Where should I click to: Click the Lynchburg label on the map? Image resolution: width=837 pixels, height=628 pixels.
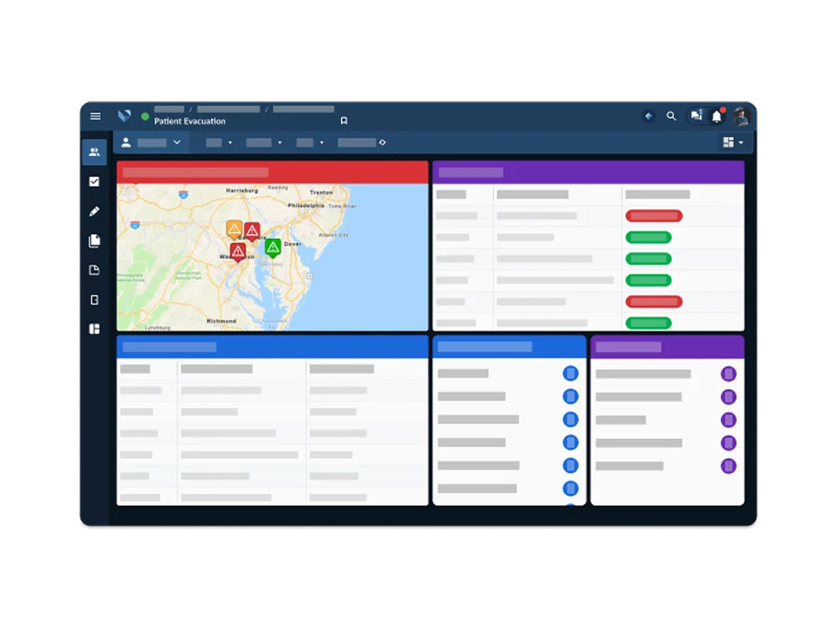pos(158,327)
